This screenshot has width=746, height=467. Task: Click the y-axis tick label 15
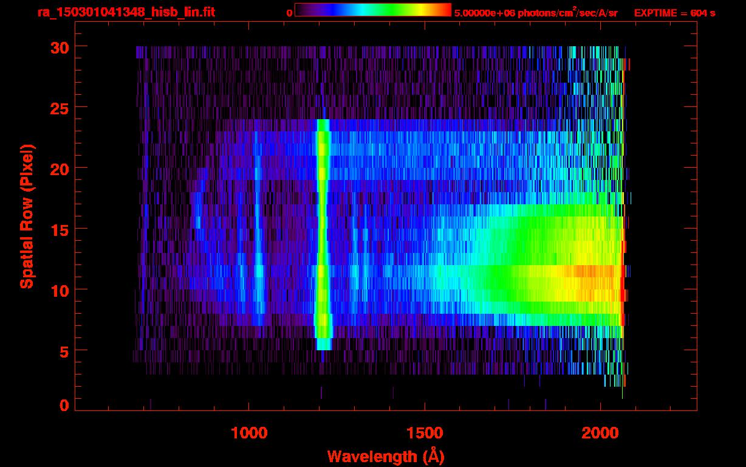59,229
